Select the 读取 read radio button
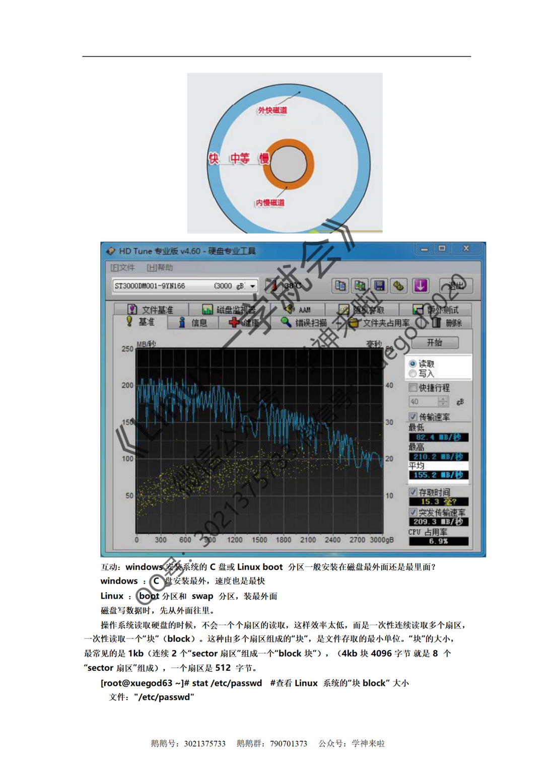553x782 pixels. pyautogui.click(x=412, y=364)
